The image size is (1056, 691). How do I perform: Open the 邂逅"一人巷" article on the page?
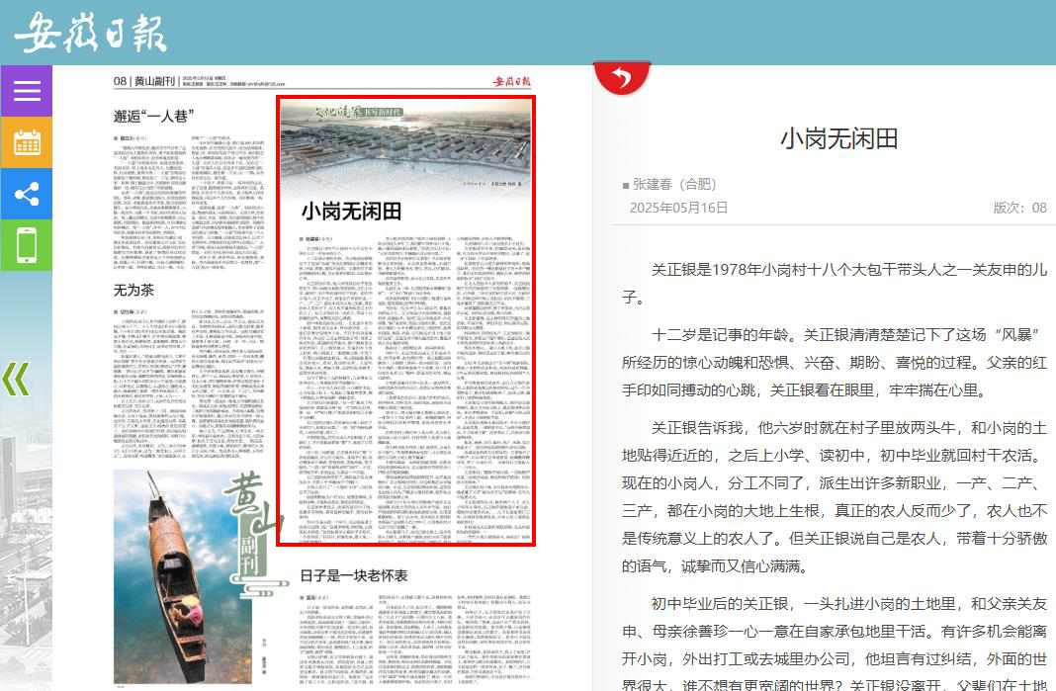153,116
